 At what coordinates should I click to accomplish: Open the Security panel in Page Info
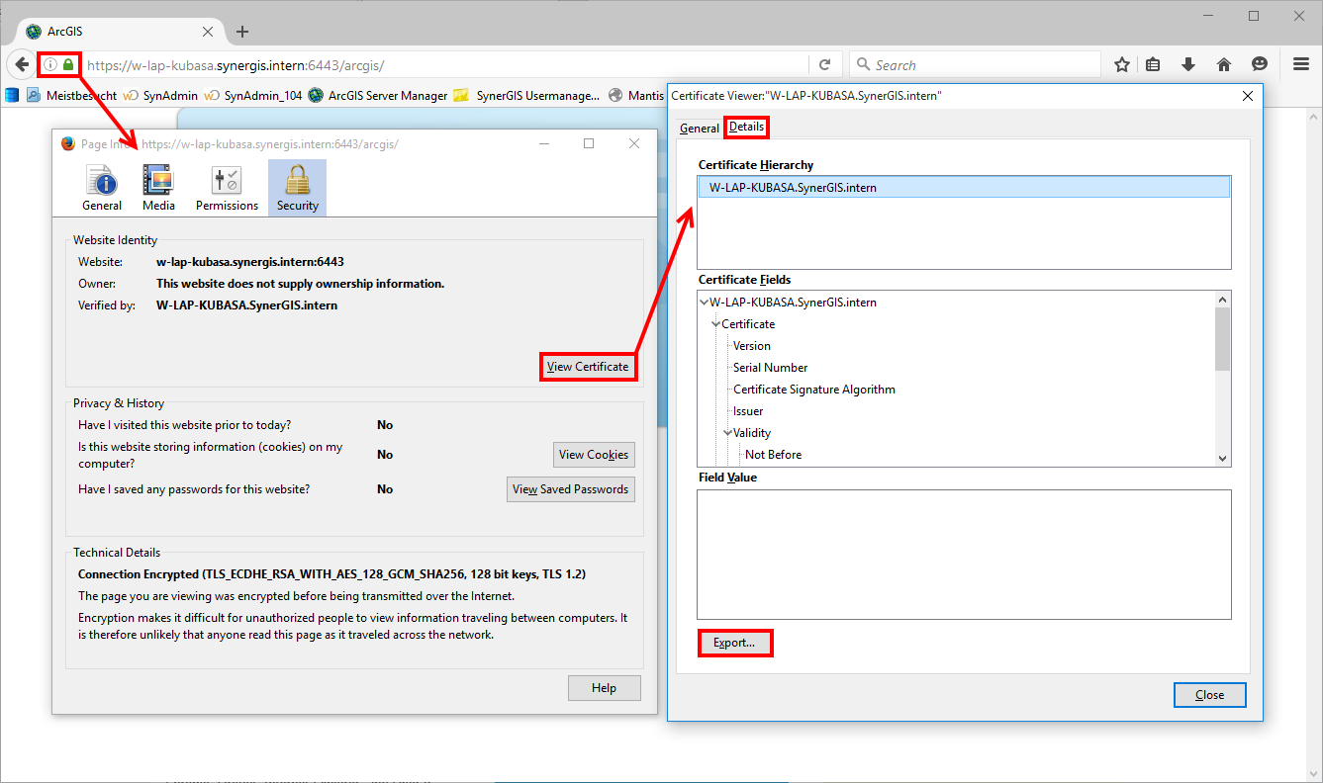tap(297, 187)
